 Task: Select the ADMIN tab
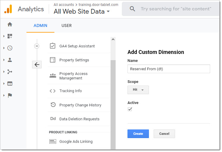pyautogui.click(x=40, y=25)
